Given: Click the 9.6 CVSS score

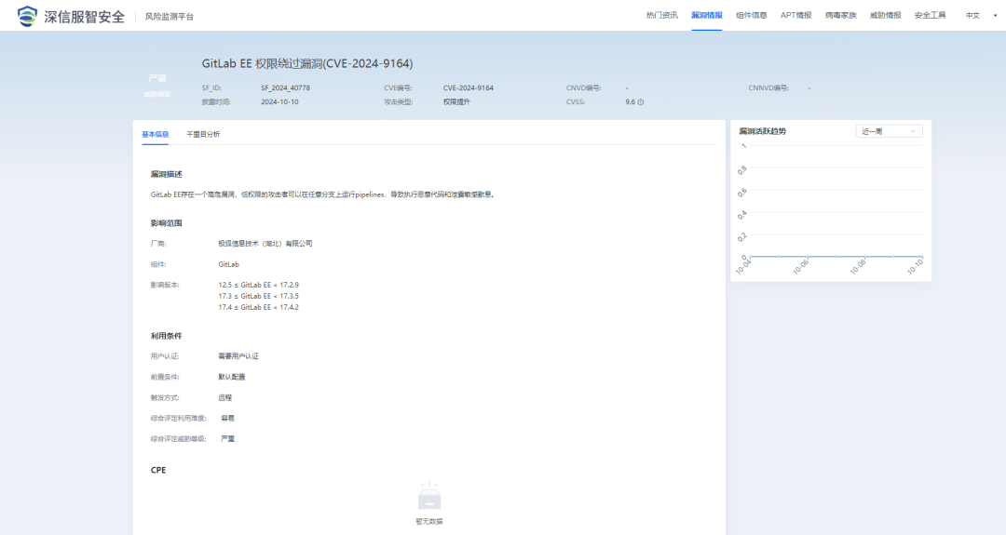Looking at the screenshot, I should (630, 101).
